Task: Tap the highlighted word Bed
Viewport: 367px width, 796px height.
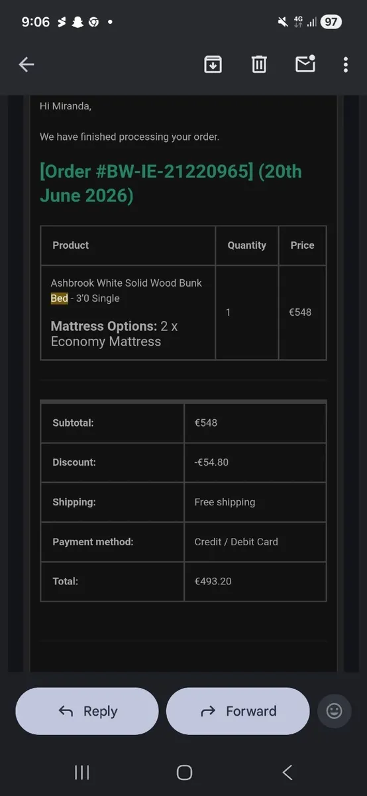Action: coord(60,298)
